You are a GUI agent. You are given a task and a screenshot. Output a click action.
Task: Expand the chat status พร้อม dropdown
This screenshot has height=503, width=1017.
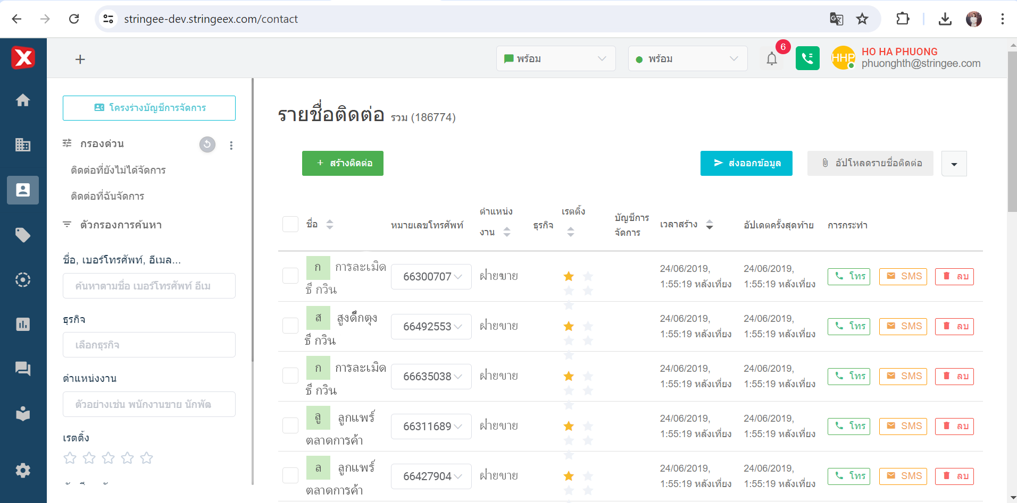(556, 58)
